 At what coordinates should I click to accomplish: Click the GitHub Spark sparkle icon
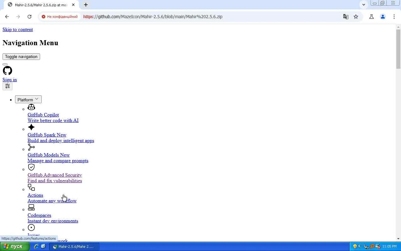coord(31,127)
